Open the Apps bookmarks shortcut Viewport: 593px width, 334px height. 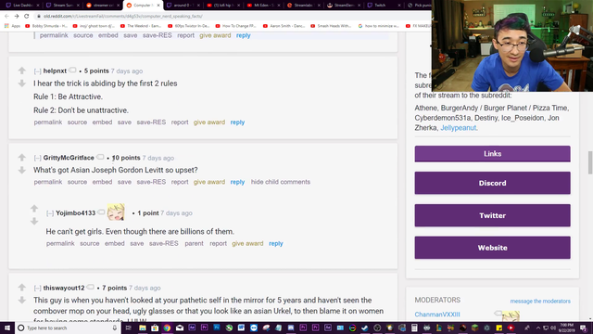(12, 26)
